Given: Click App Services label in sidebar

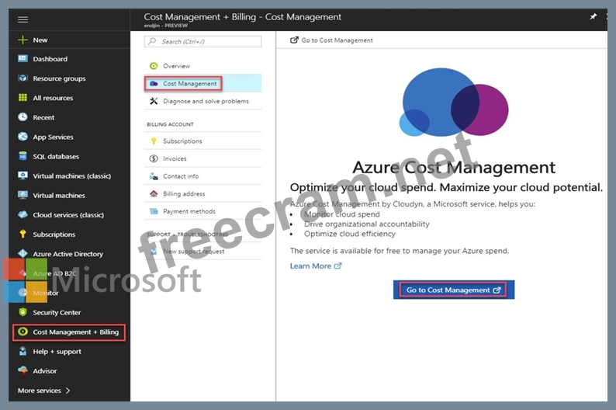Looking at the screenshot, I should pos(53,137).
